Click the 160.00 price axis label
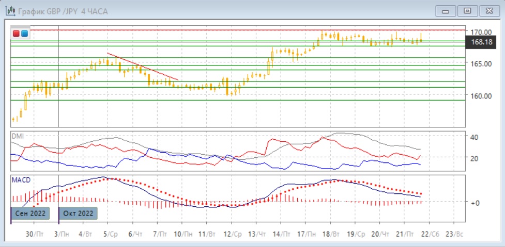 480,96
